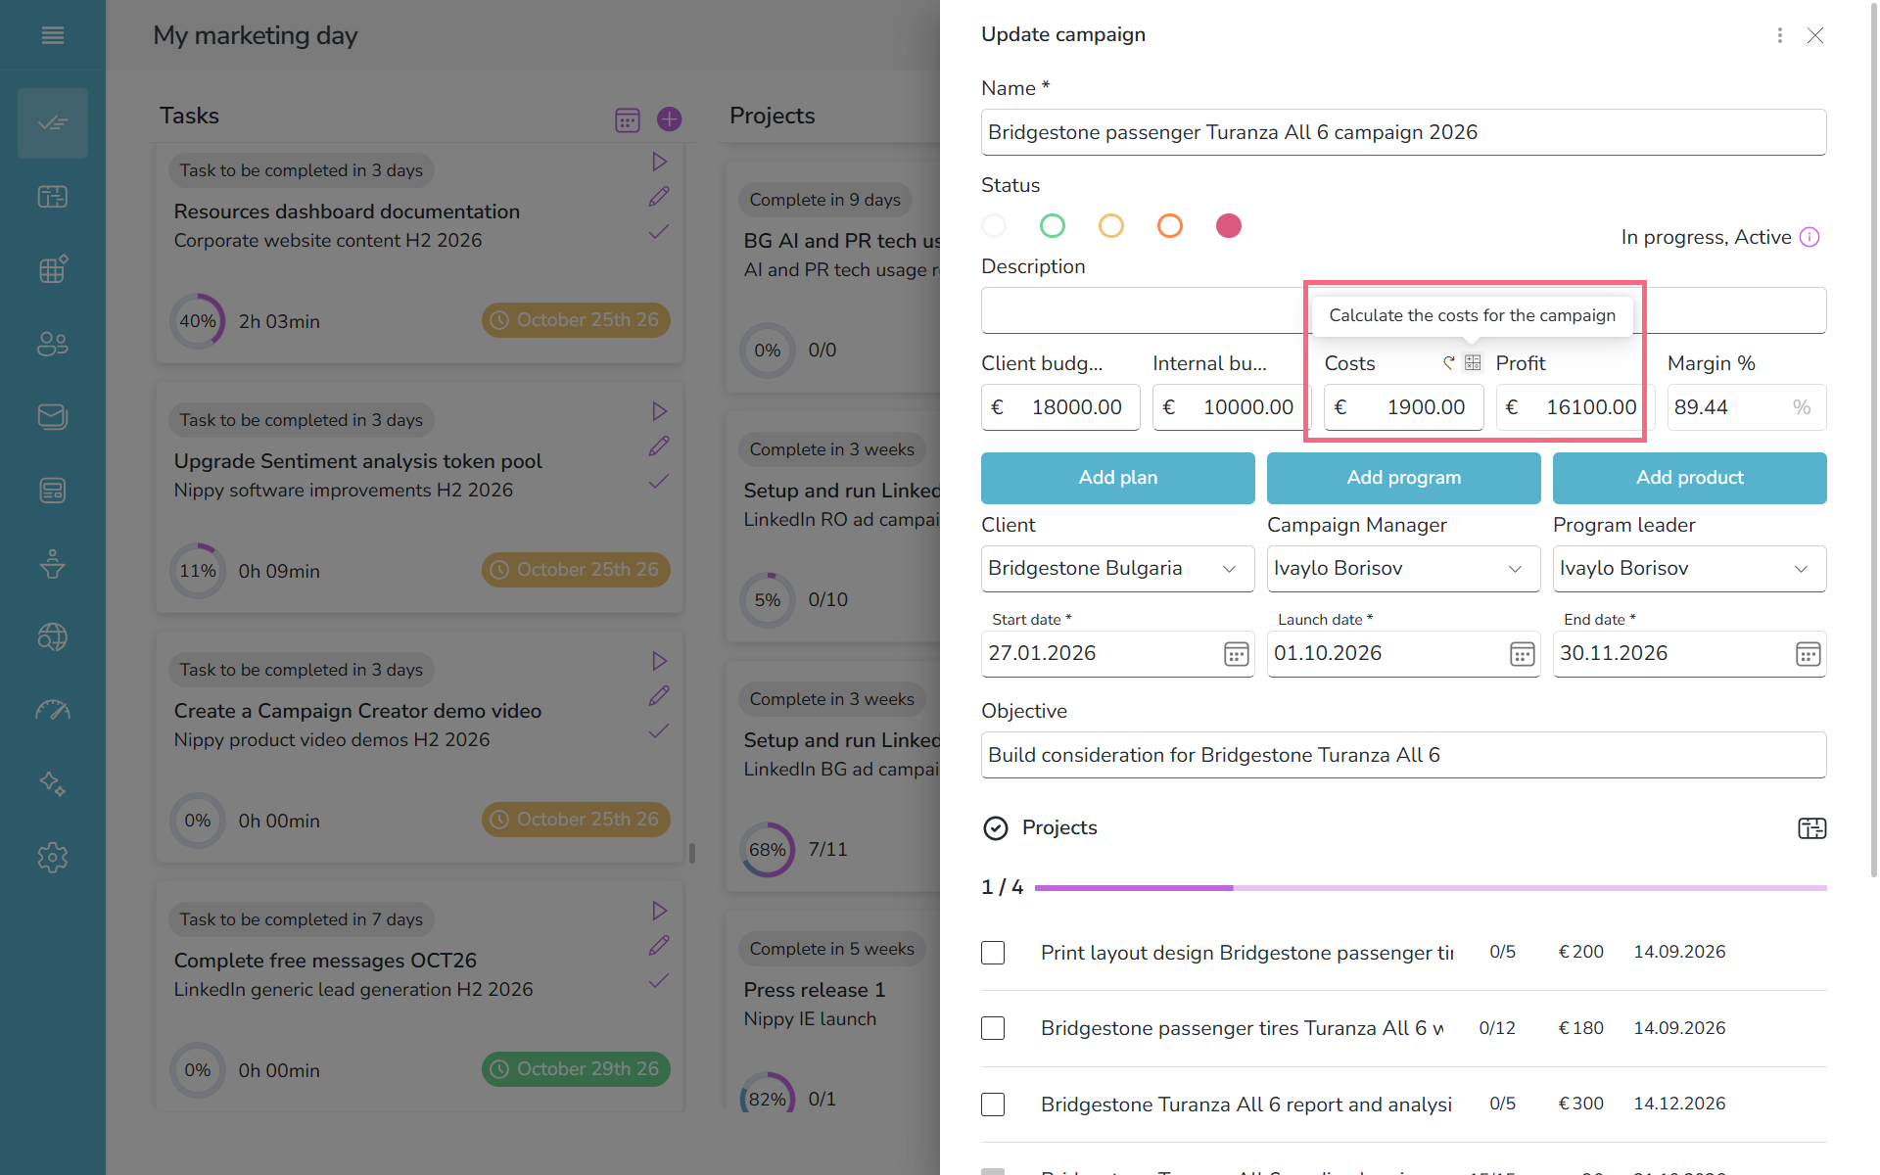Open the projects board layout icon
This screenshot has height=1175, width=1880.
click(x=1812, y=828)
